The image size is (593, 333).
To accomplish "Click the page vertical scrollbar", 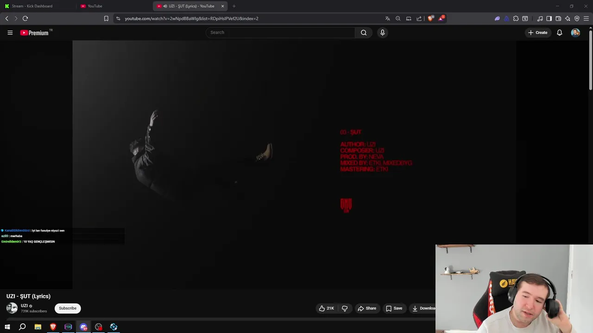I will click(x=590, y=59).
